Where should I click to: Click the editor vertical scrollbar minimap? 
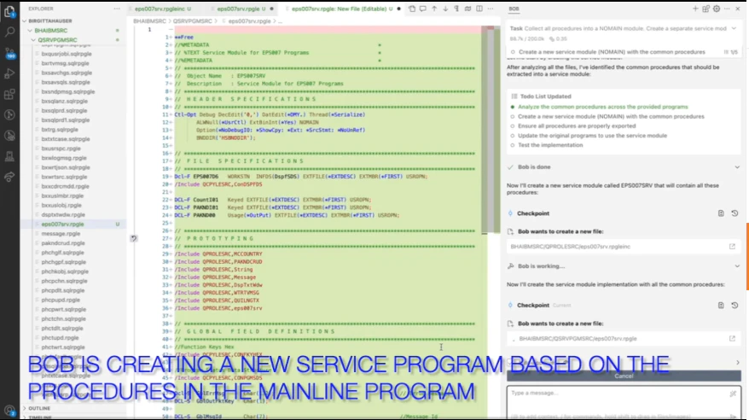tap(491, 129)
